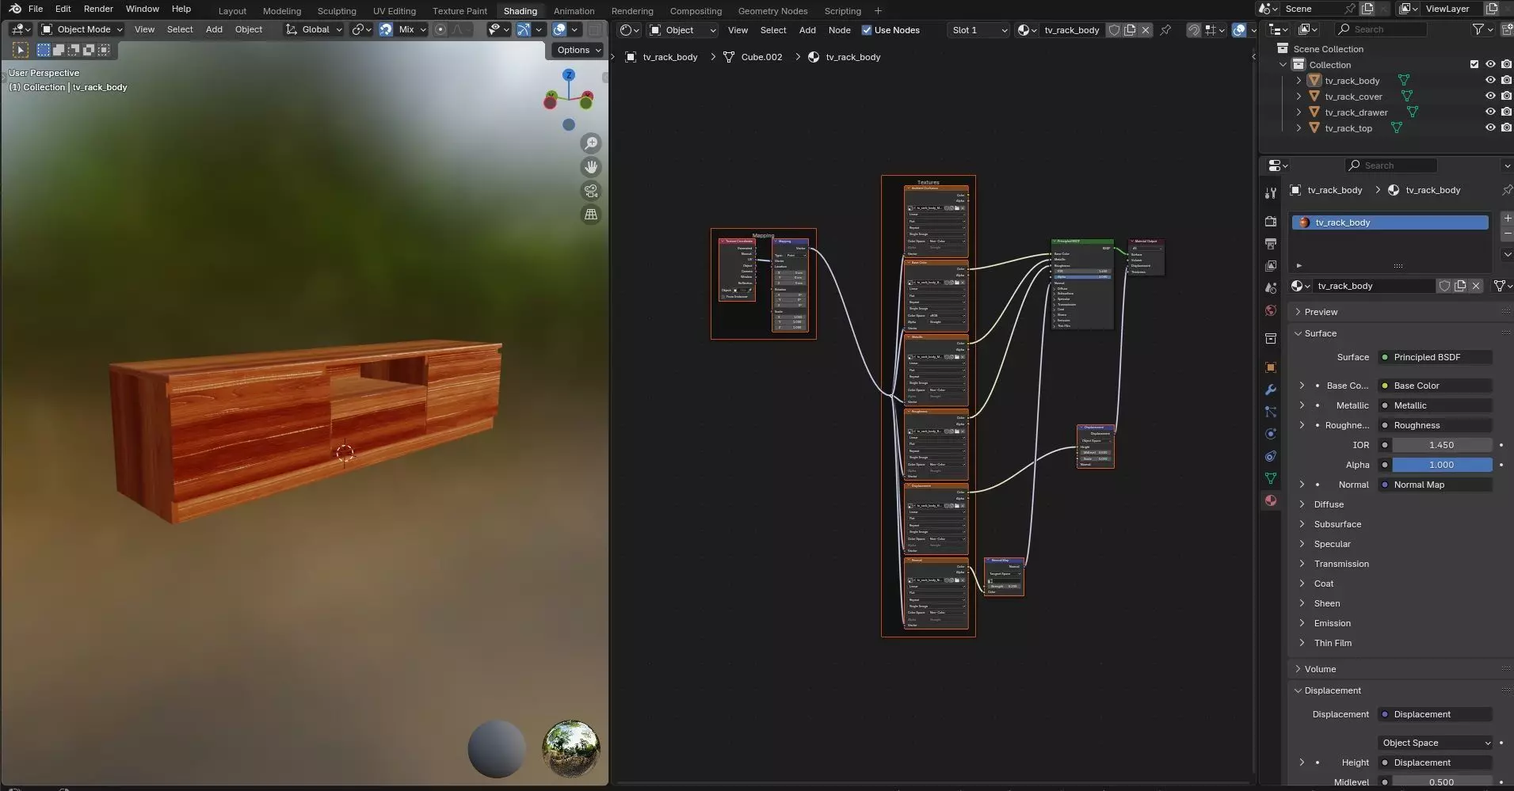Open the Slot 1 dropdown
Viewport: 1514px width, 791px height.
click(x=978, y=30)
